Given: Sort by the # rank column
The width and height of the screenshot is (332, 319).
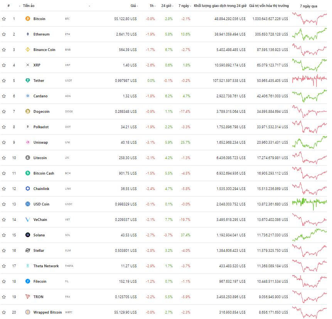Looking at the screenshot, I should pyautogui.click(x=8, y=6).
